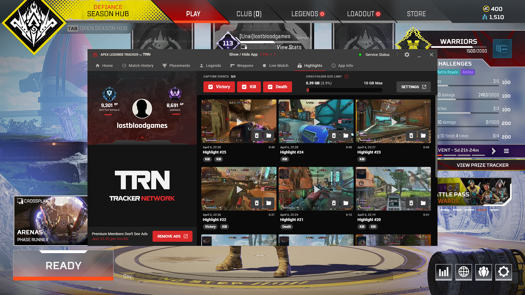Open folder for Highlight #22
This screenshot has width=525, height=295.
click(269, 203)
